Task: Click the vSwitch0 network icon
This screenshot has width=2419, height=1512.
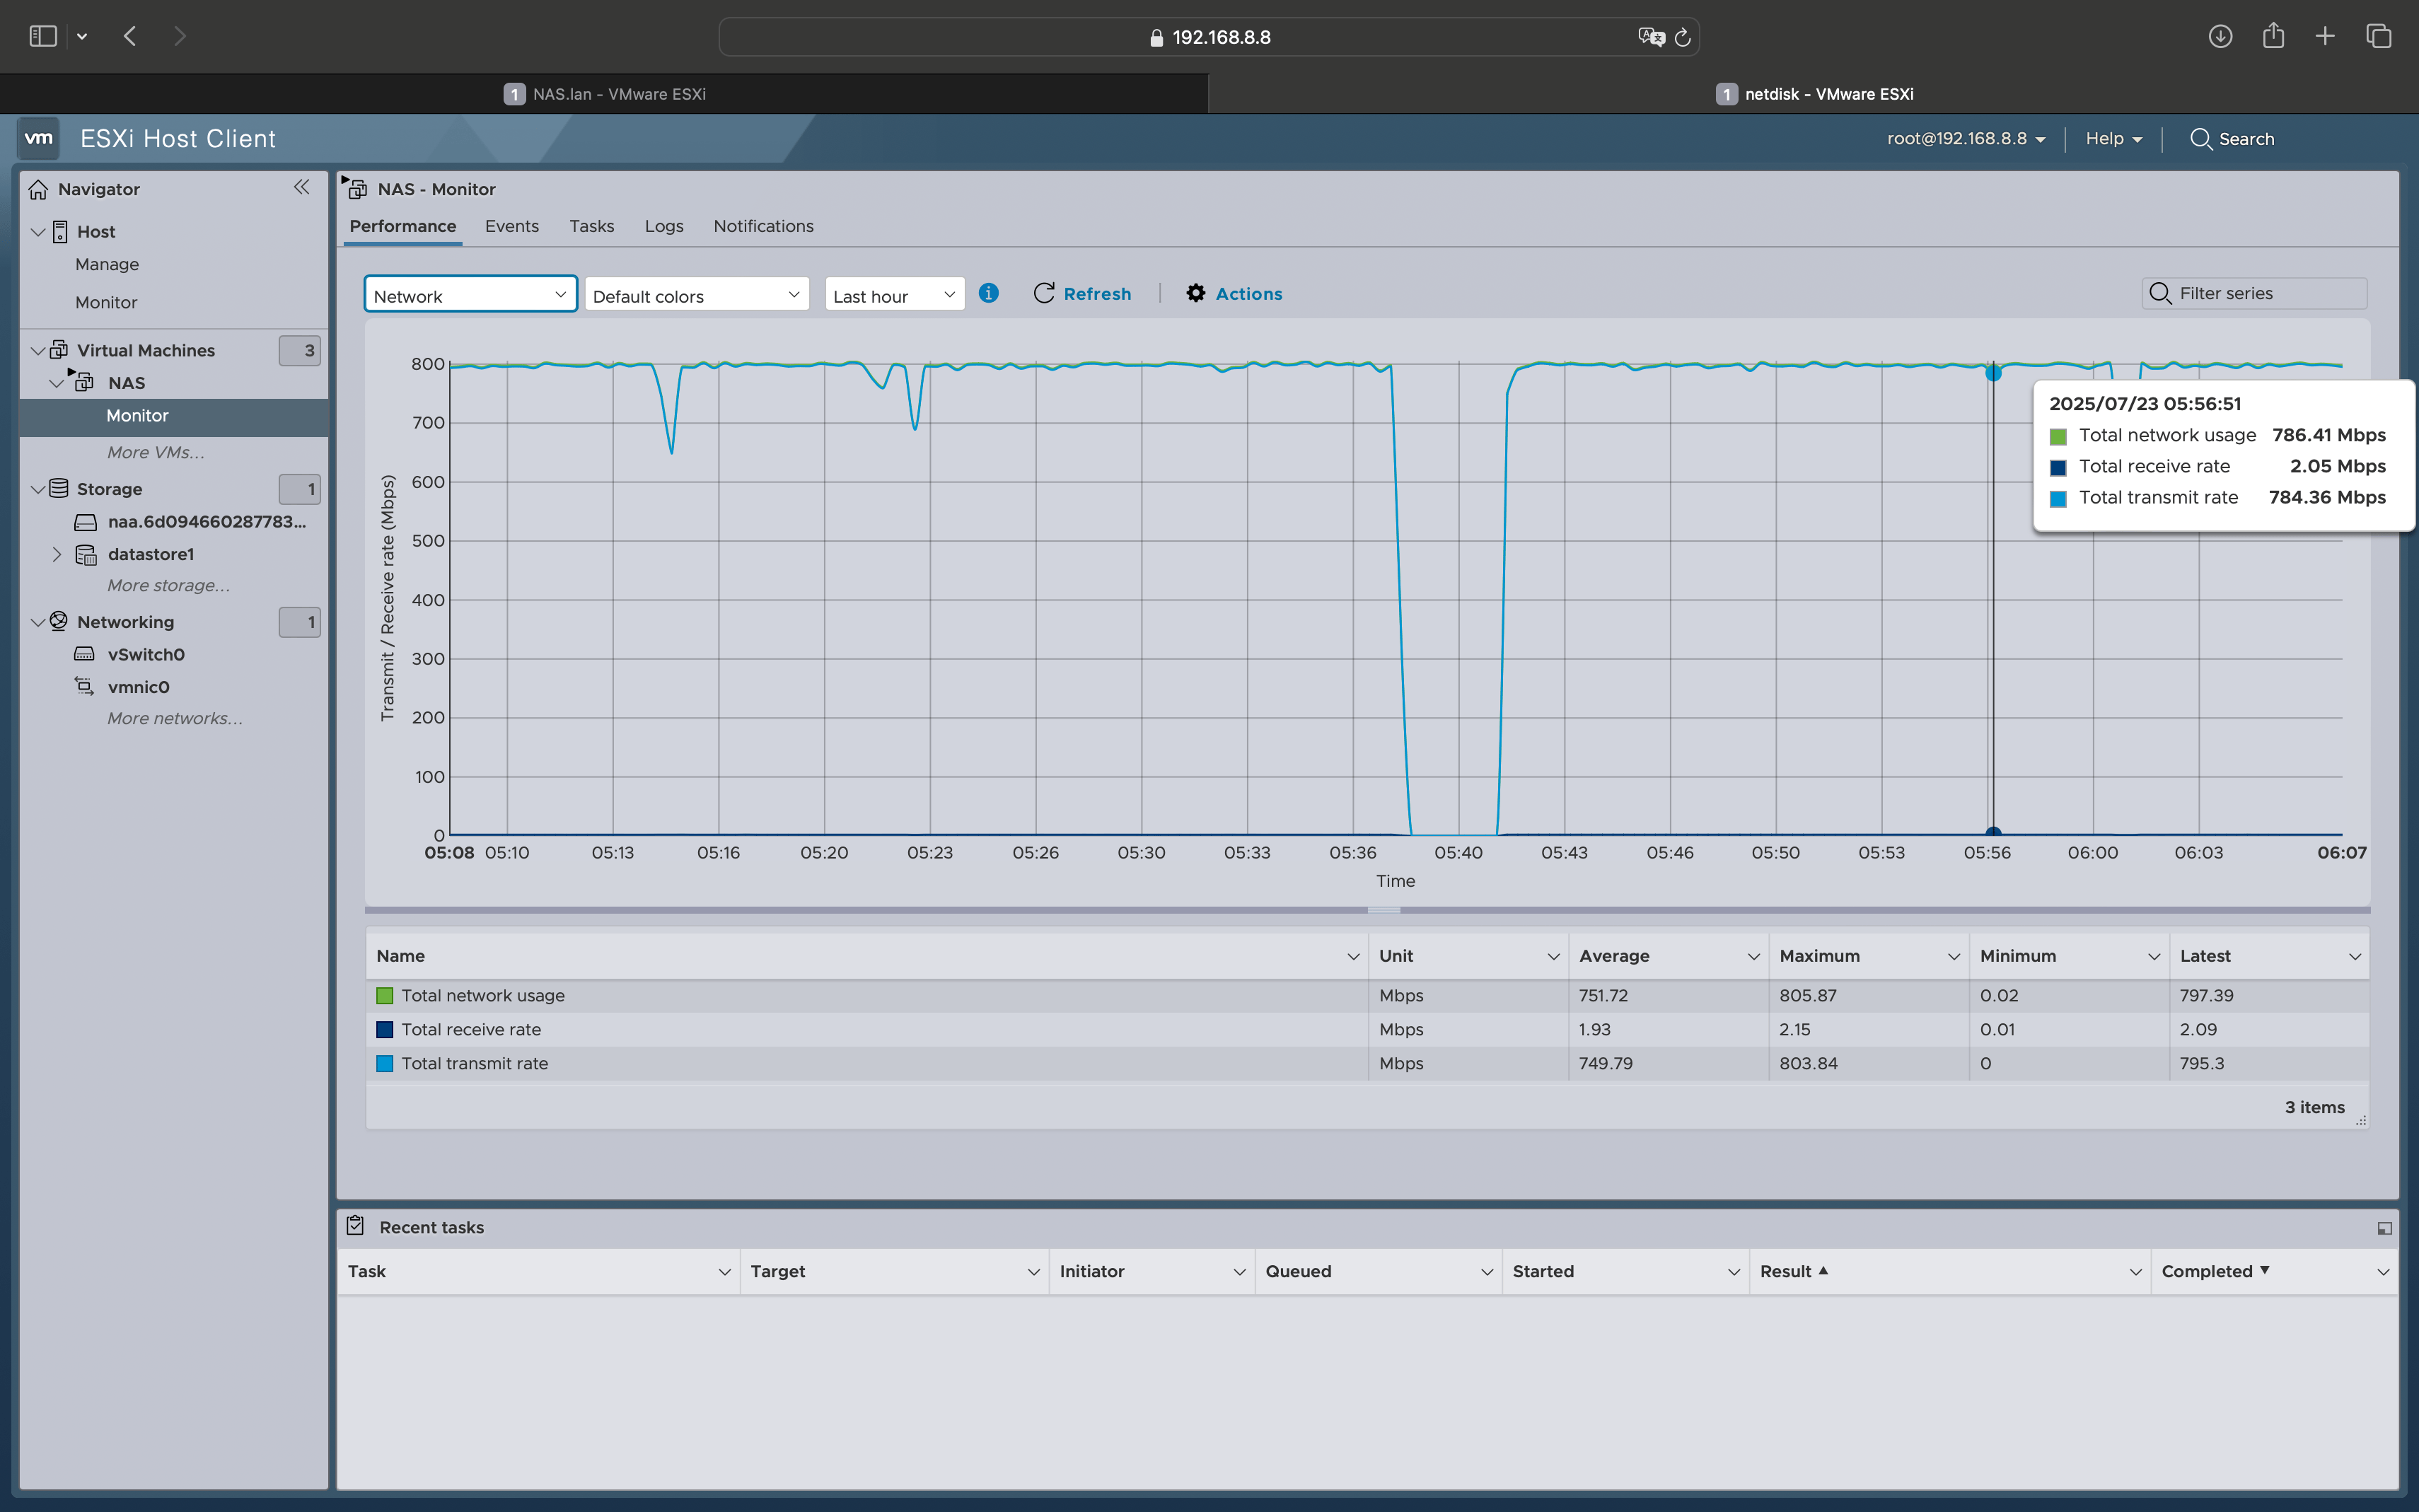Action: [x=85, y=654]
